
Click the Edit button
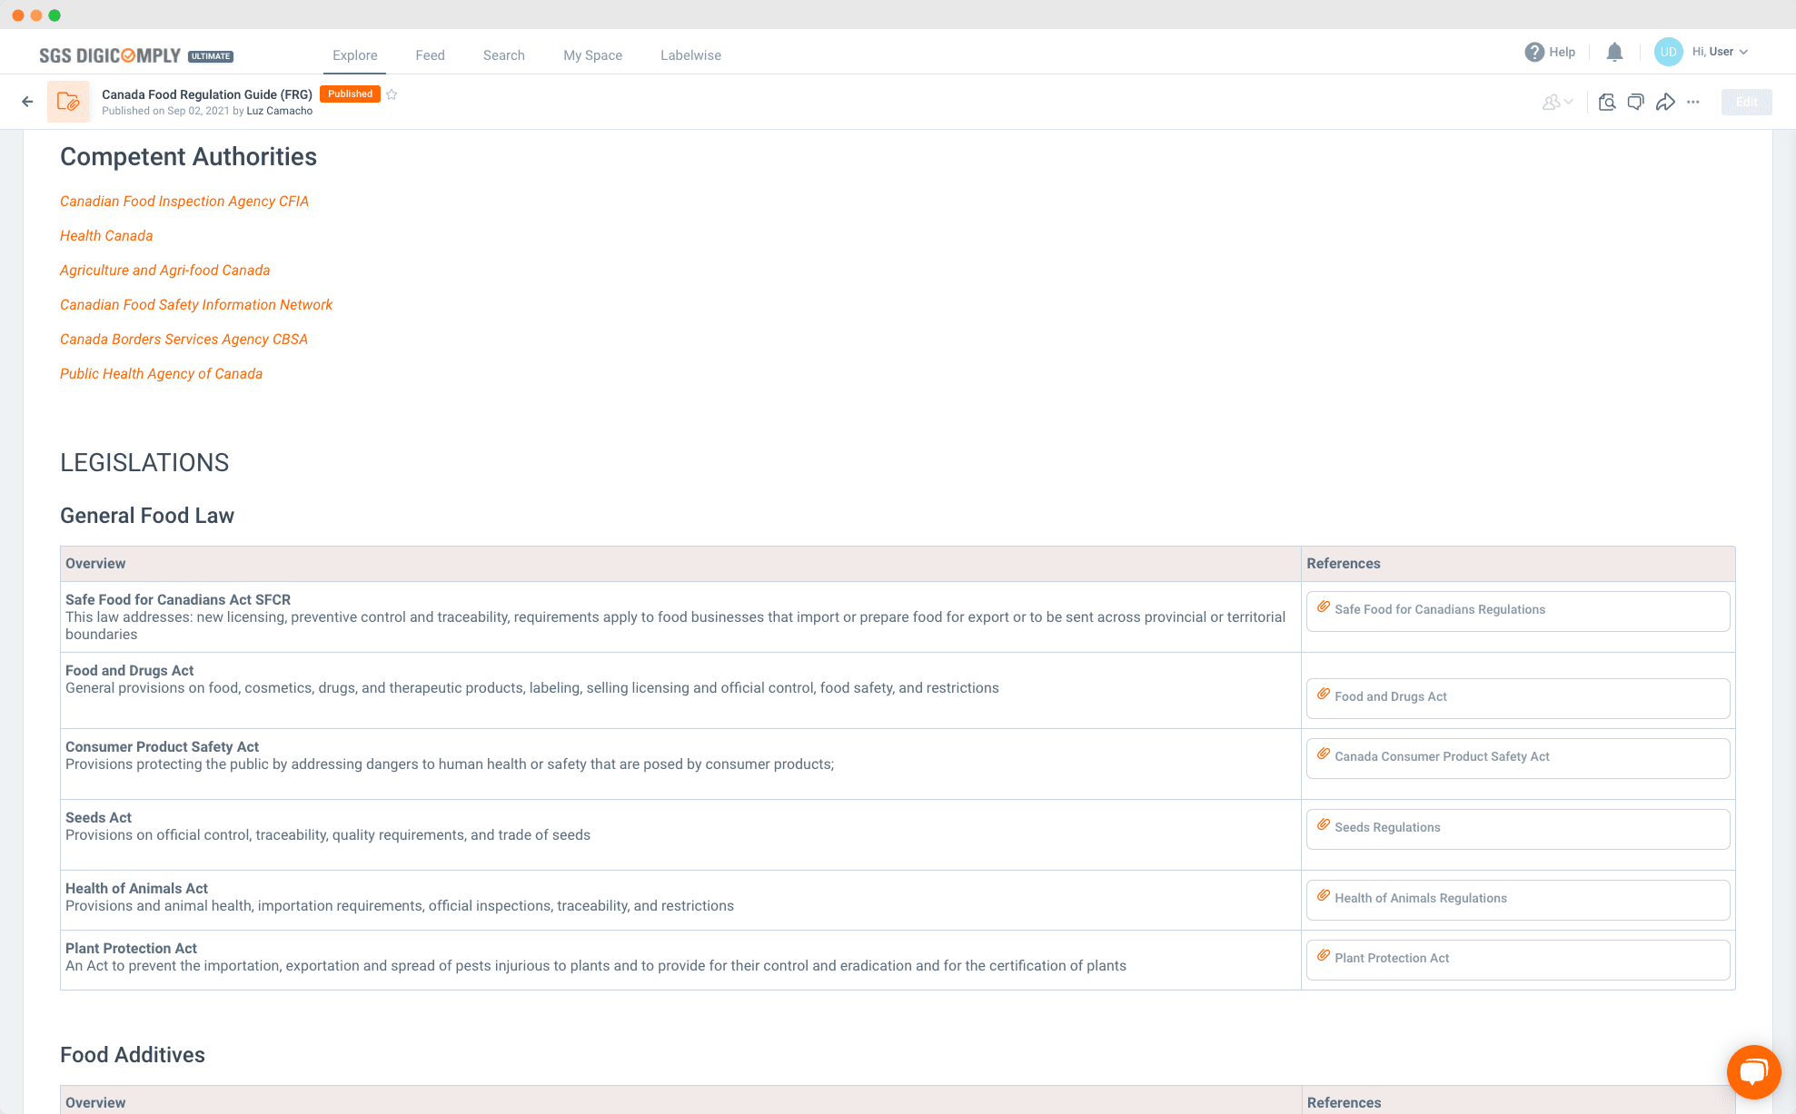pyautogui.click(x=1746, y=102)
